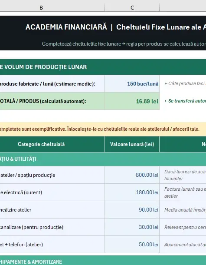Select the 'Categorie cheltuială' column heading
The image size is (206, 265).
click(x=52, y=144)
